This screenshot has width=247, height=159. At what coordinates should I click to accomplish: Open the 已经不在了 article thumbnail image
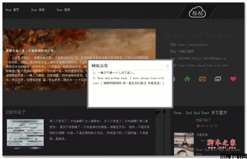click(25, 134)
